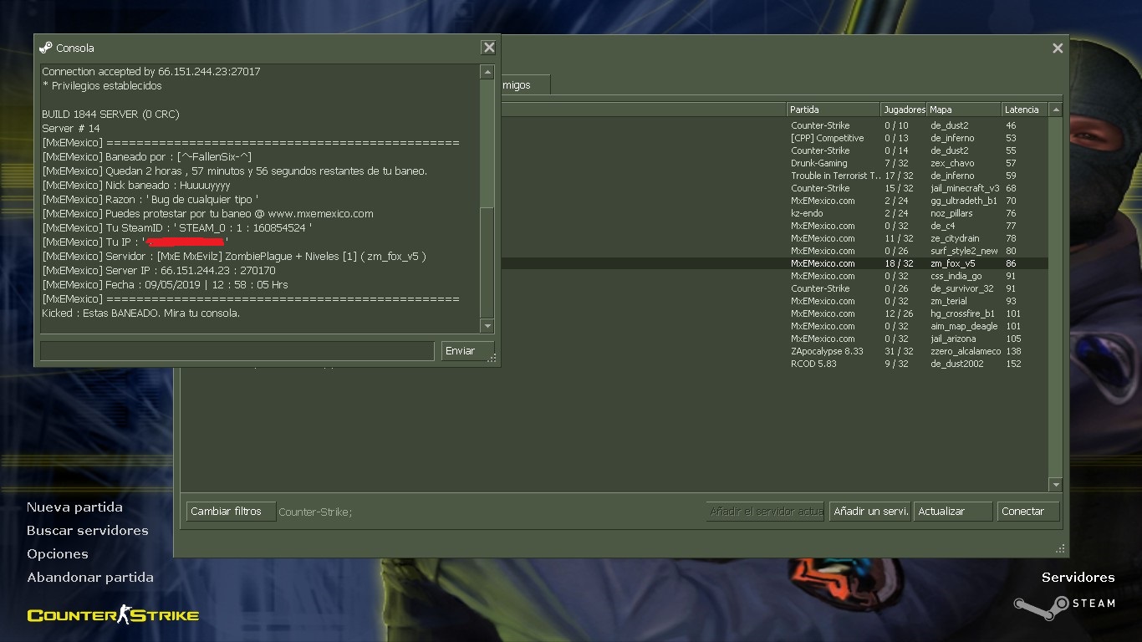
Task: Select the ZApocalypse 8.33 server row
Action: coord(773,351)
